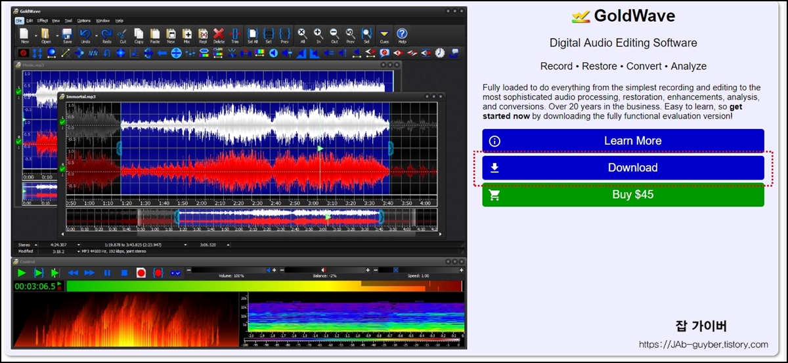
Task: Click the volume slider in Control window
Action: tap(230, 270)
